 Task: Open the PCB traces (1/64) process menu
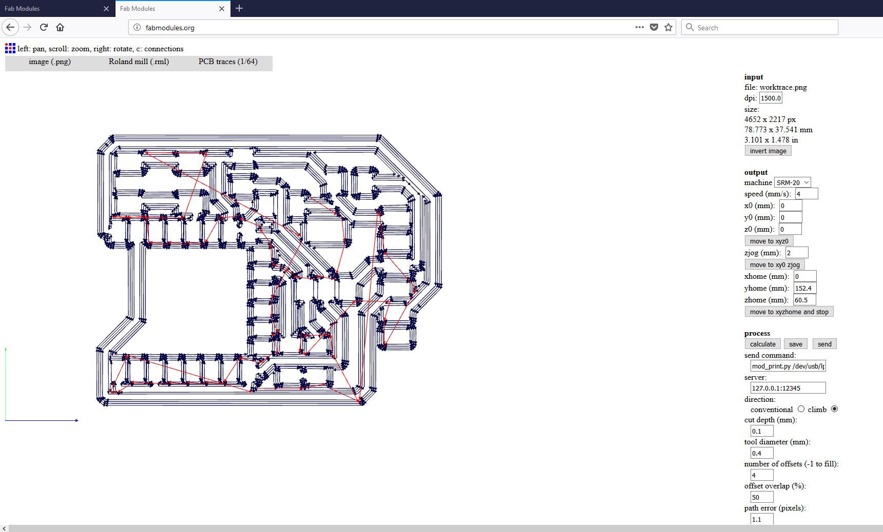click(x=228, y=62)
